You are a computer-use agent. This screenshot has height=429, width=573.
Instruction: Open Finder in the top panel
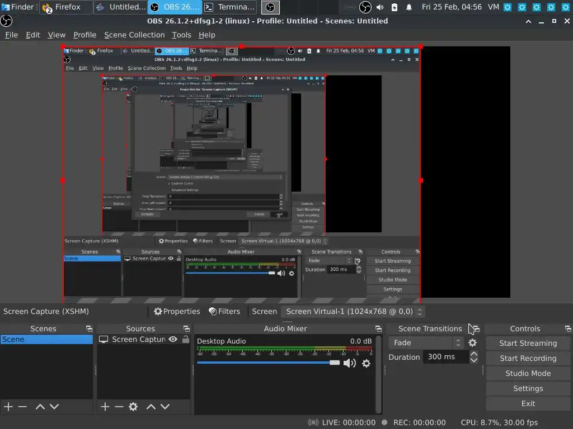point(19,7)
